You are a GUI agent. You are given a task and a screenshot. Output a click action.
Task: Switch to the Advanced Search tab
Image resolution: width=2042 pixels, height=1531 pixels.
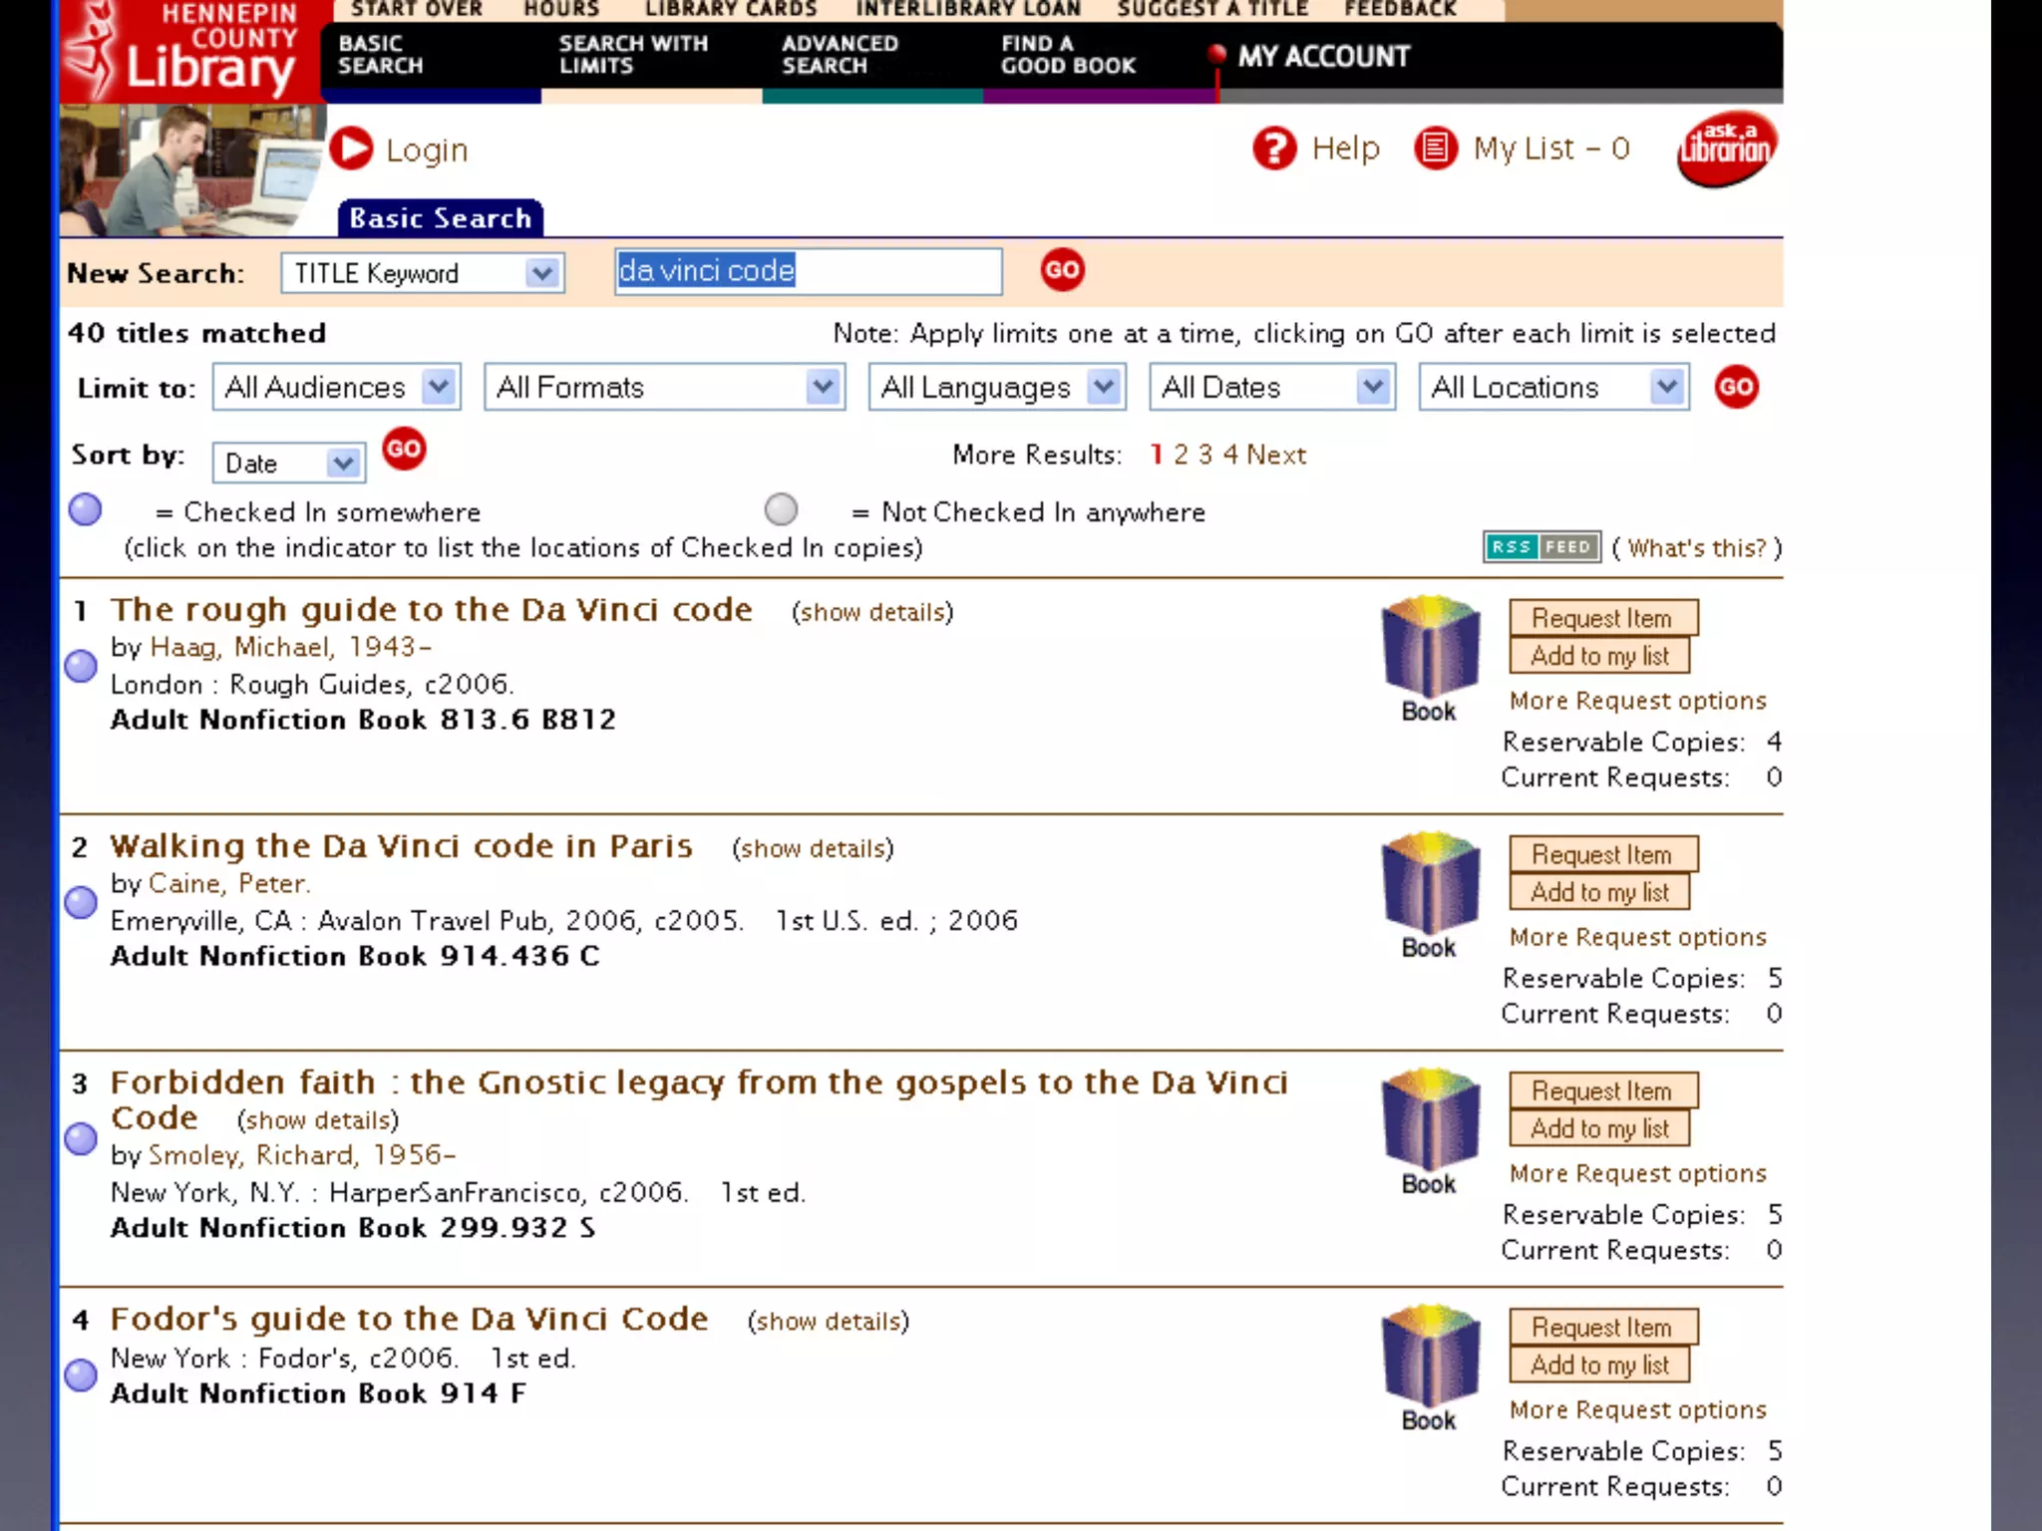839,55
